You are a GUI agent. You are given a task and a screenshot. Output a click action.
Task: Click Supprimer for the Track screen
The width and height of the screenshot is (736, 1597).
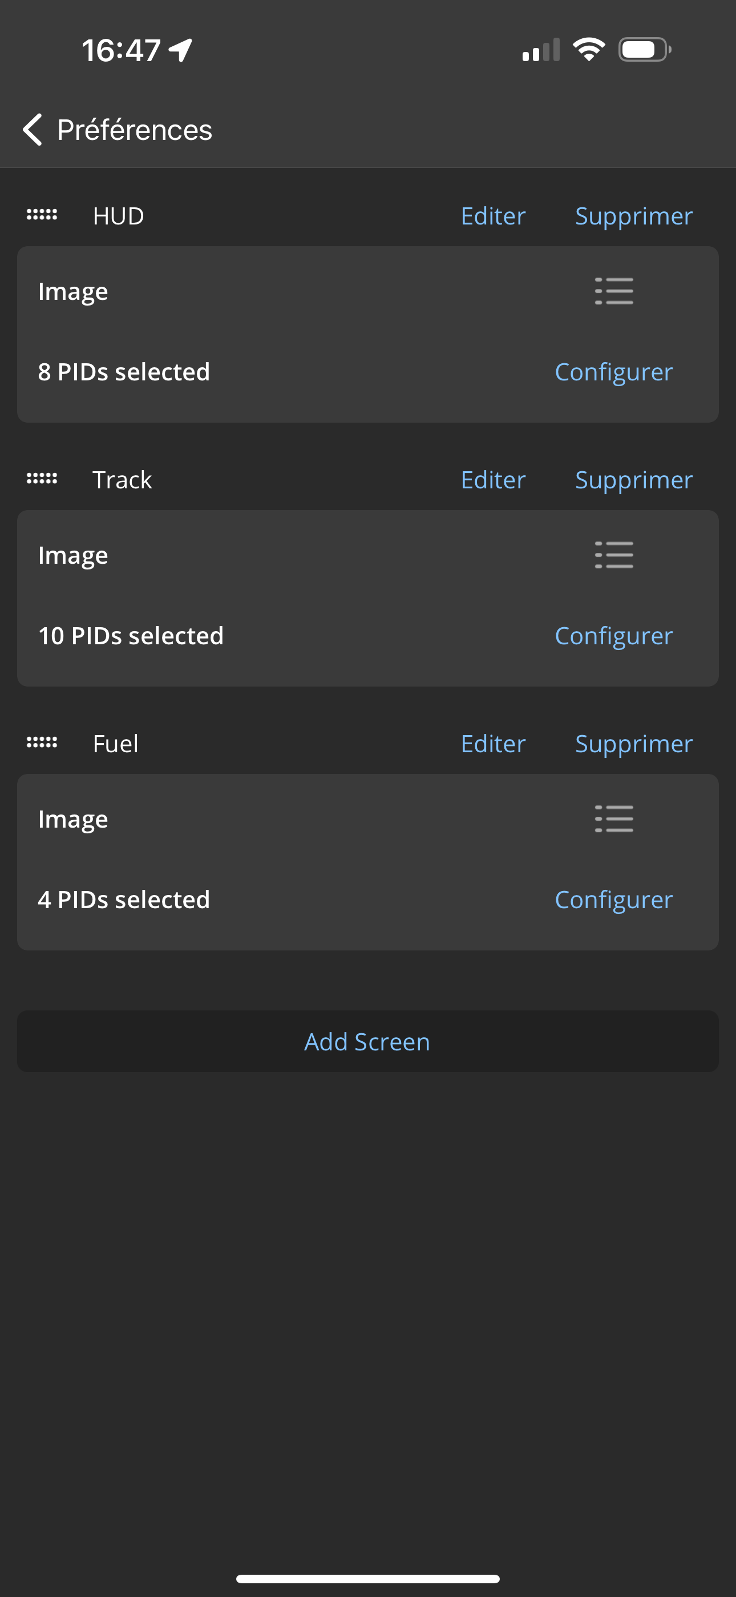pyautogui.click(x=633, y=480)
